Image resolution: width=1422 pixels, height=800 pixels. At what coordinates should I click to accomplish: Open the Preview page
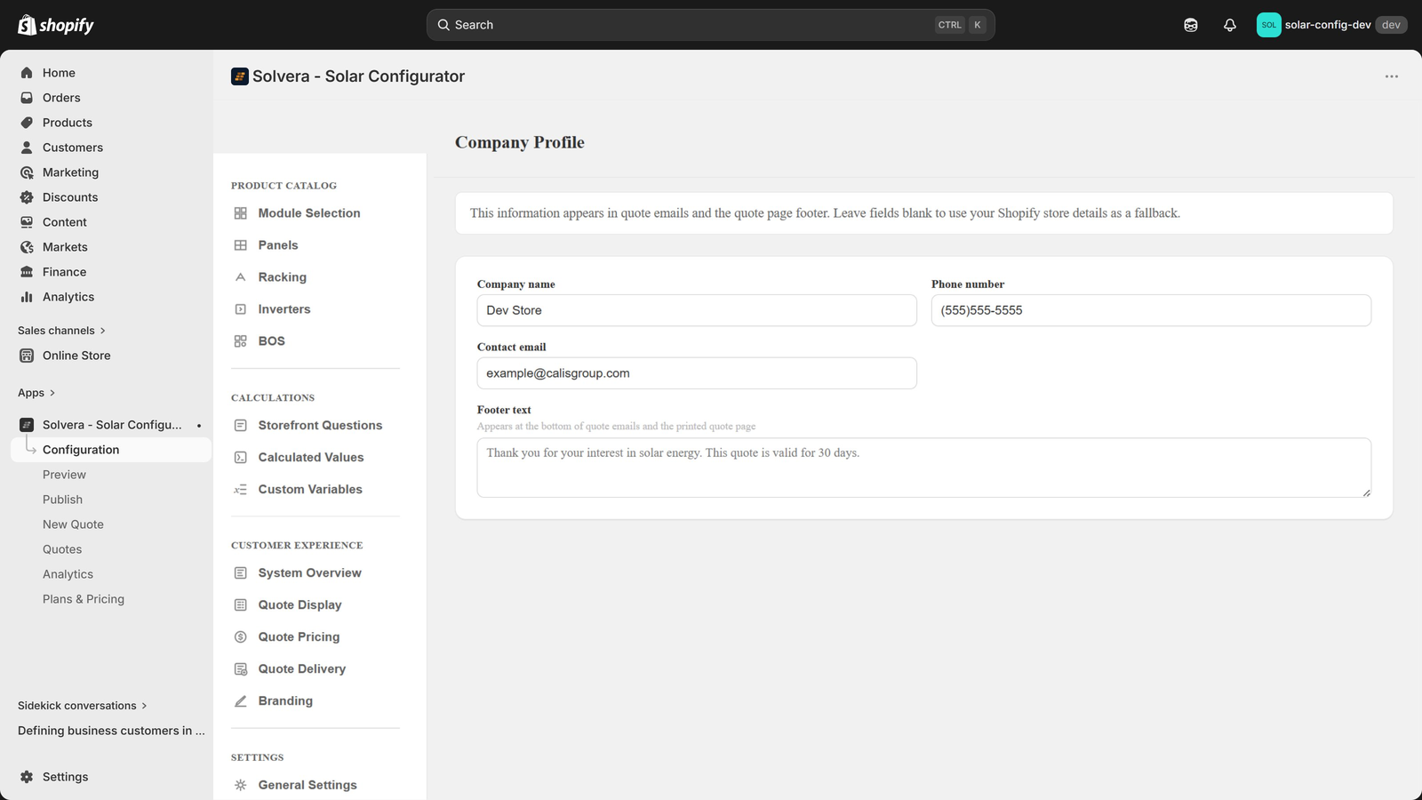pyautogui.click(x=64, y=475)
